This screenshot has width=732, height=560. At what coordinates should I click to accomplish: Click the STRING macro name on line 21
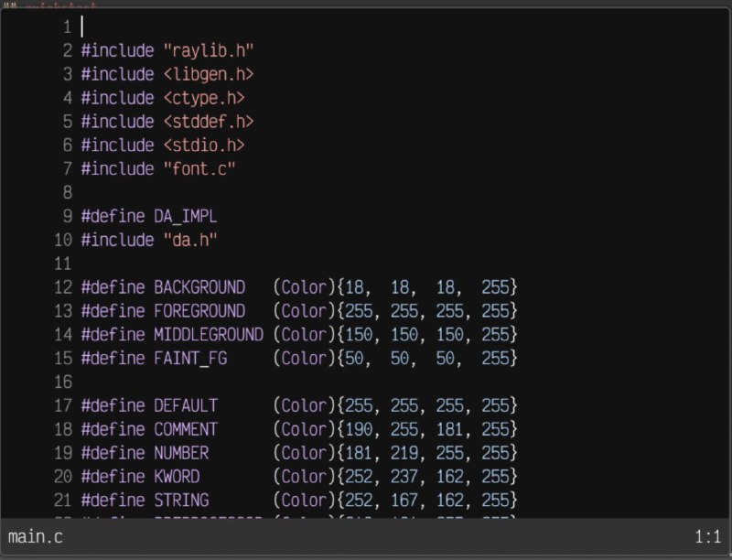click(181, 501)
